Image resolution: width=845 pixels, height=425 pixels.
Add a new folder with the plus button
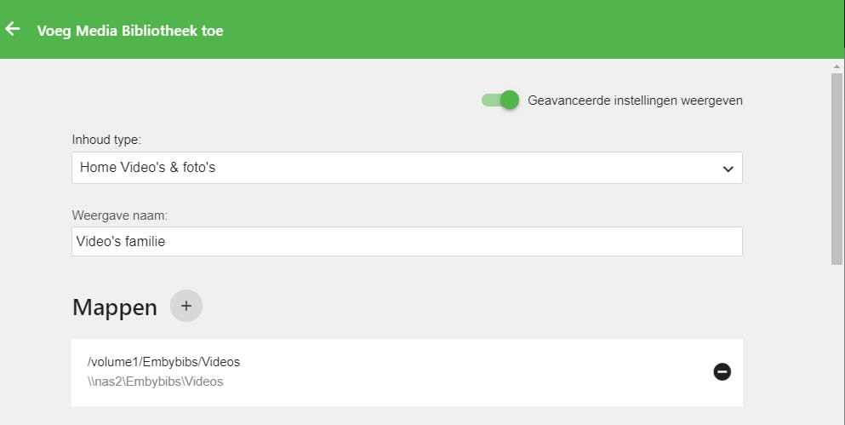click(x=186, y=306)
